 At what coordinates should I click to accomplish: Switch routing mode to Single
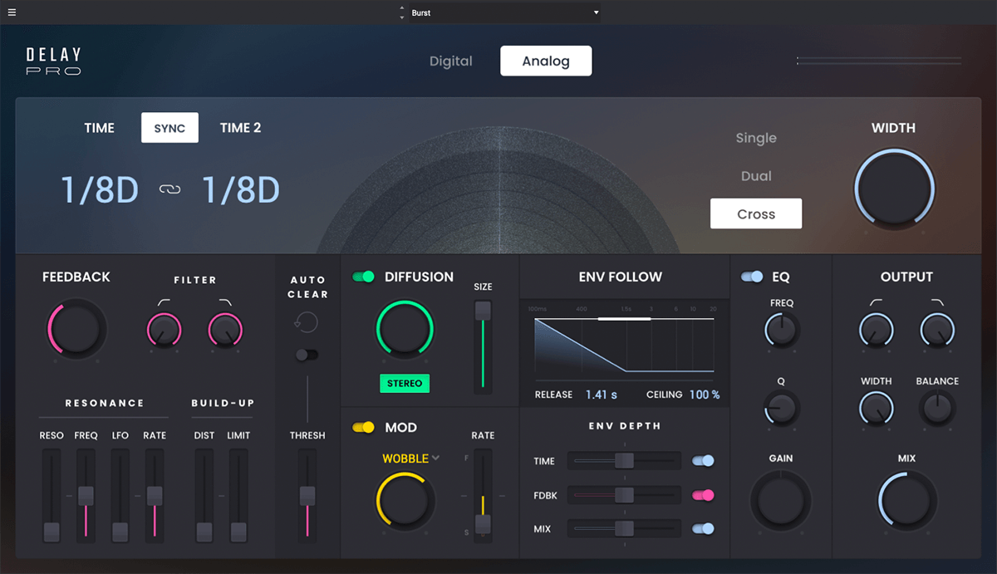point(755,138)
